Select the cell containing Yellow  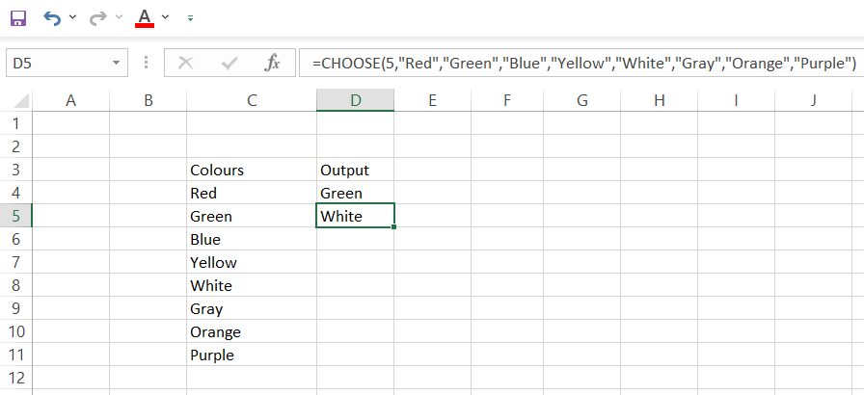click(251, 262)
